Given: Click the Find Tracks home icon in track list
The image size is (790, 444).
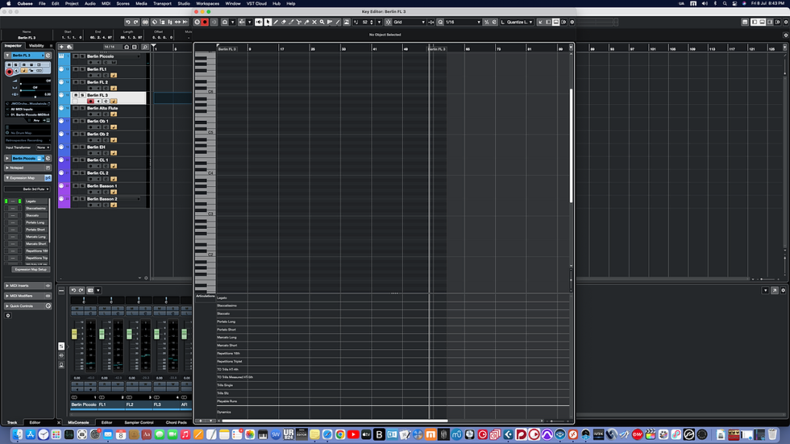Looking at the screenshot, I should tap(127, 47).
